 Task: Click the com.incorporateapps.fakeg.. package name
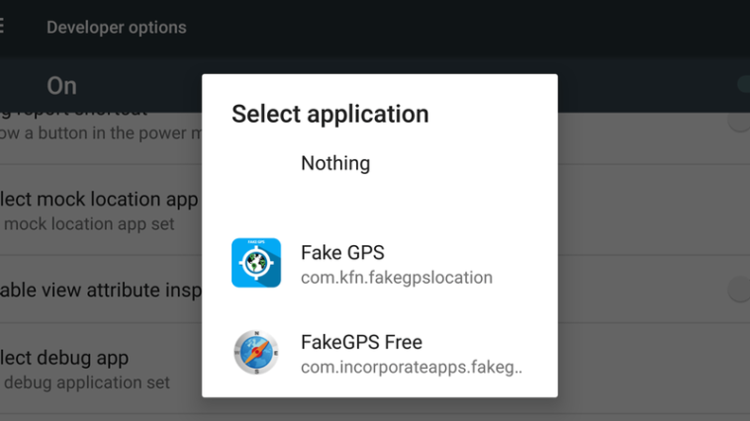pyautogui.click(x=412, y=367)
